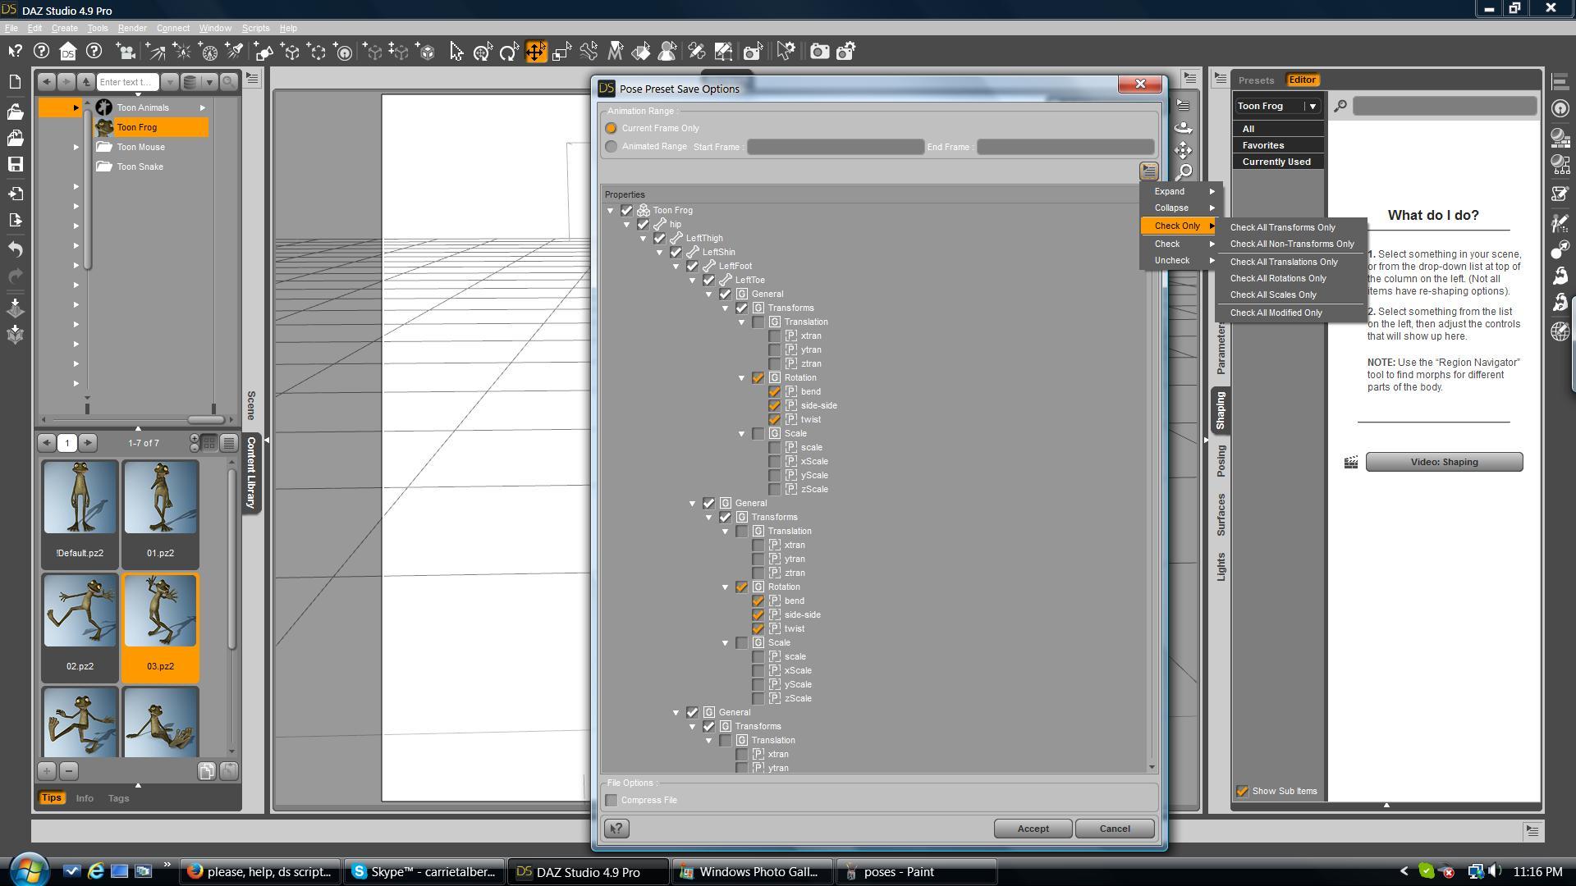Click the Render camera icon

click(819, 52)
